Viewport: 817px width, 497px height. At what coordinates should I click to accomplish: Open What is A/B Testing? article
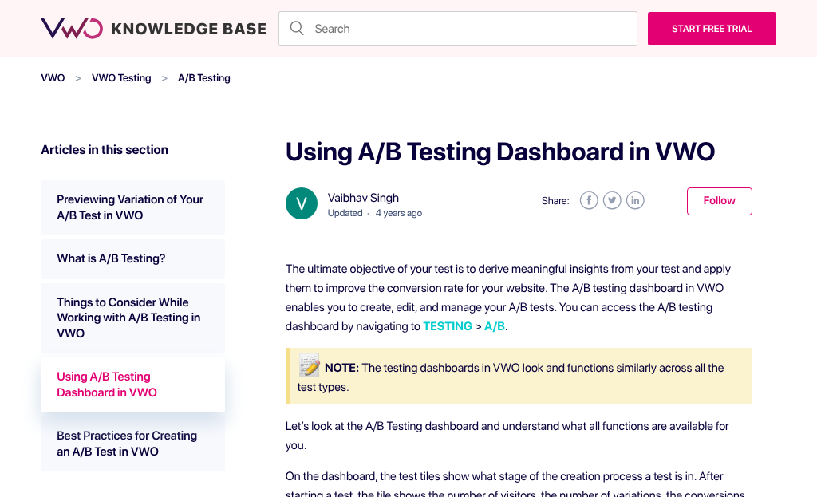(x=133, y=259)
